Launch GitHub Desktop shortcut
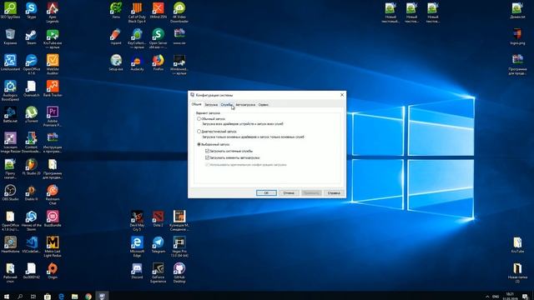Image resolution: width=534 pixels, height=300 pixels. tap(179, 272)
